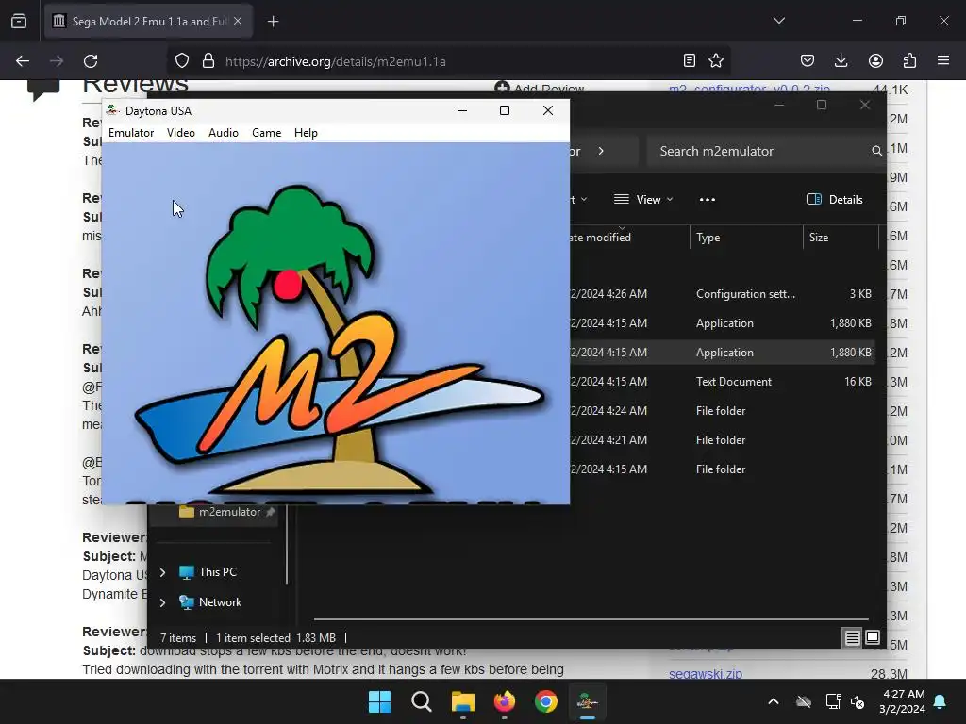Image resolution: width=966 pixels, height=724 pixels.
Task: Open See more options in Explorer toolbar
Action: (x=708, y=200)
